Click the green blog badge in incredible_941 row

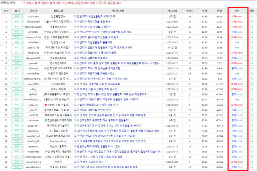(17, 99)
